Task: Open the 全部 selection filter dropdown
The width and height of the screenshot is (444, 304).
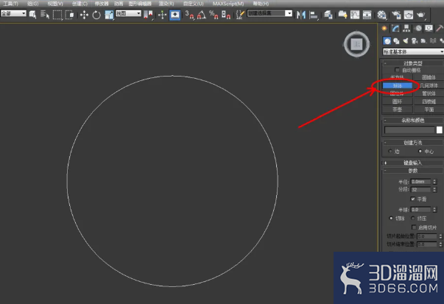Action: pyautogui.click(x=13, y=13)
